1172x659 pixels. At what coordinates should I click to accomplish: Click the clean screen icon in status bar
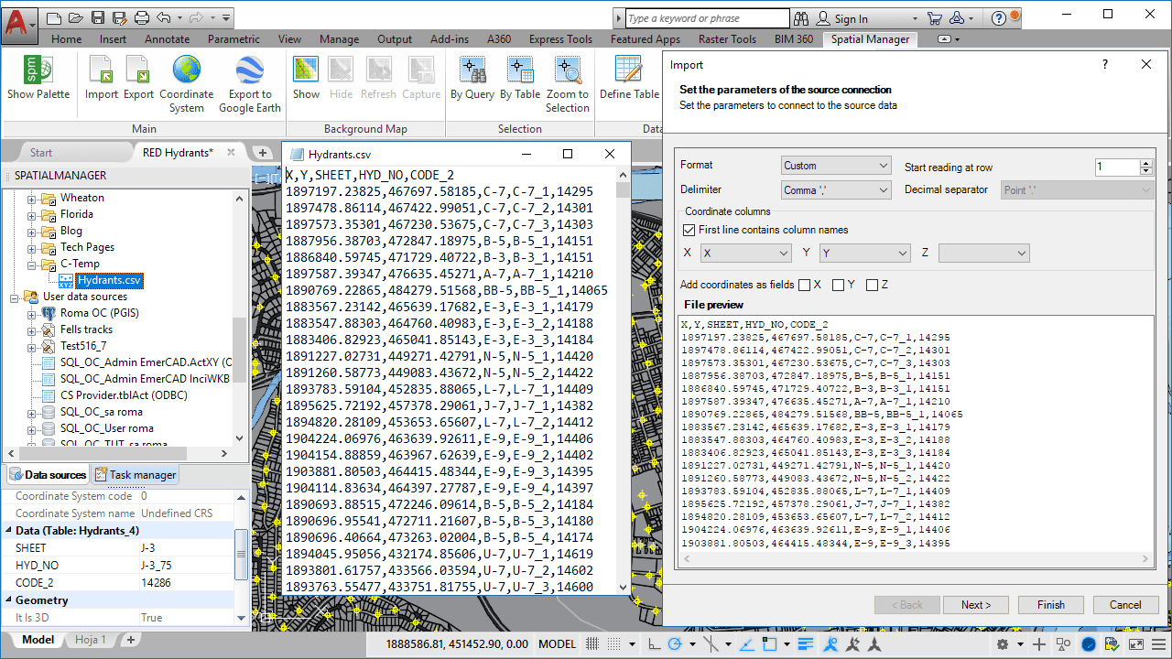pos(1136,643)
